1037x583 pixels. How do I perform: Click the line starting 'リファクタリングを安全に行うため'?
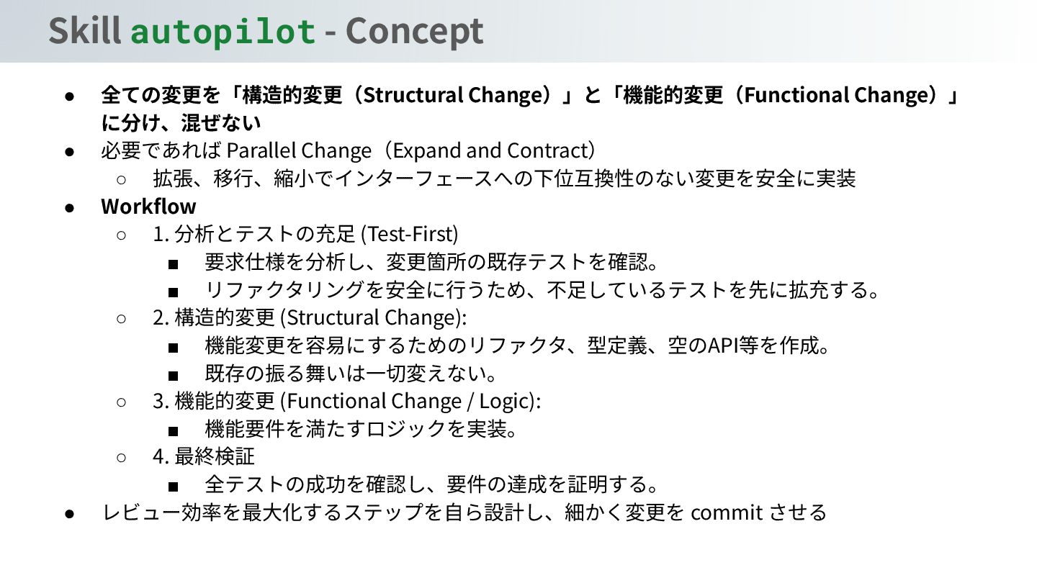(x=543, y=290)
